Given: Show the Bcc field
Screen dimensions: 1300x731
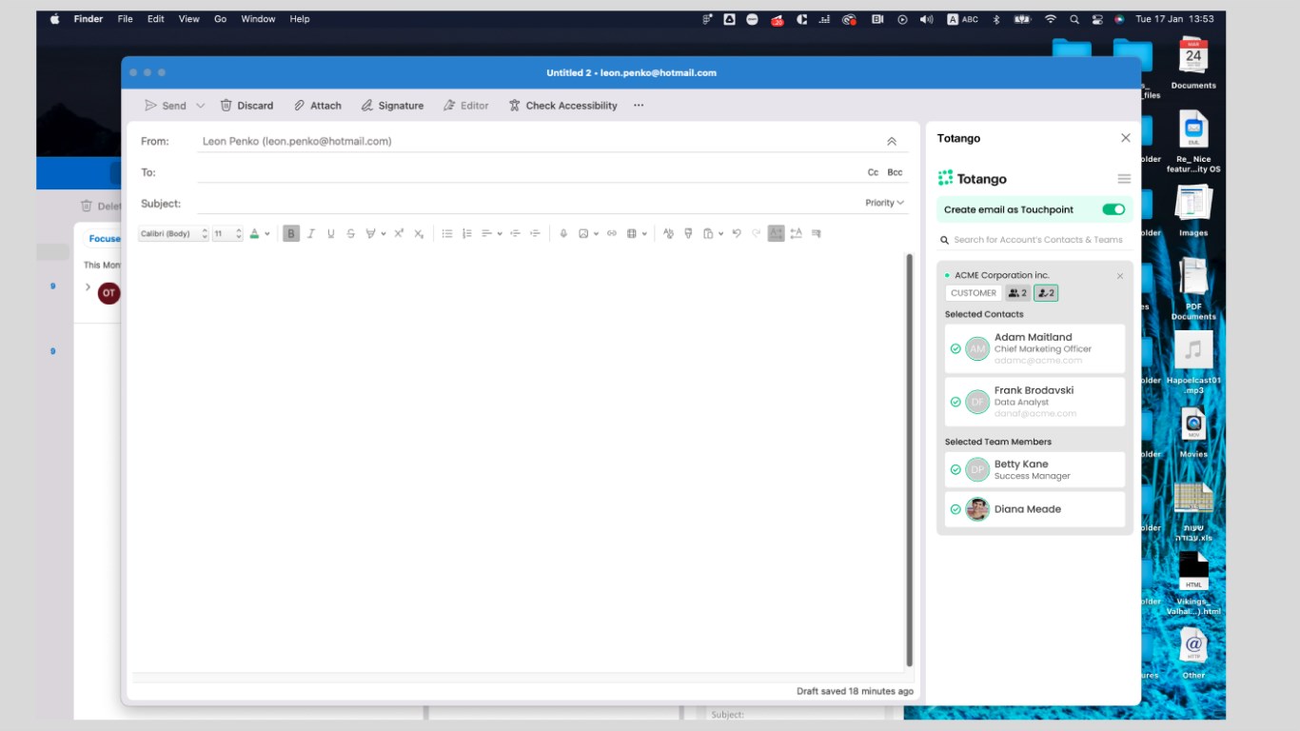Looking at the screenshot, I should 895,172.
